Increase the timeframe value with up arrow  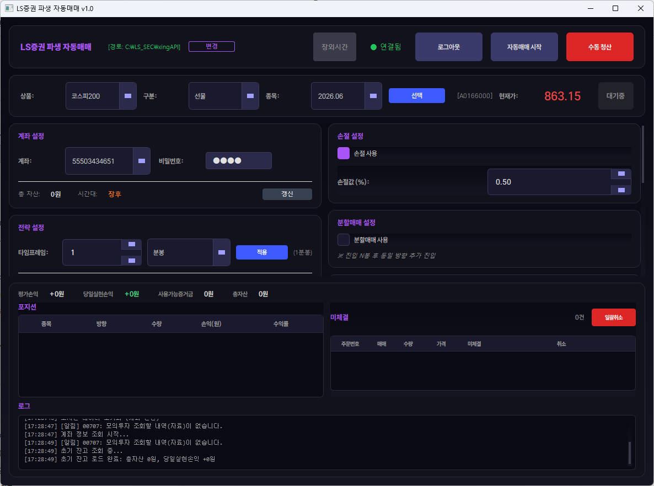(131, 244)
